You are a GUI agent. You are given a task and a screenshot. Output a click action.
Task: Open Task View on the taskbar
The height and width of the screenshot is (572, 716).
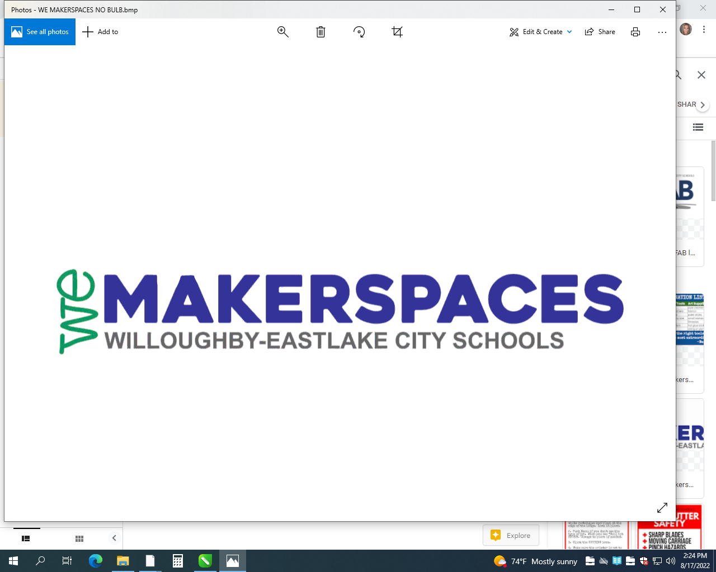67,561
